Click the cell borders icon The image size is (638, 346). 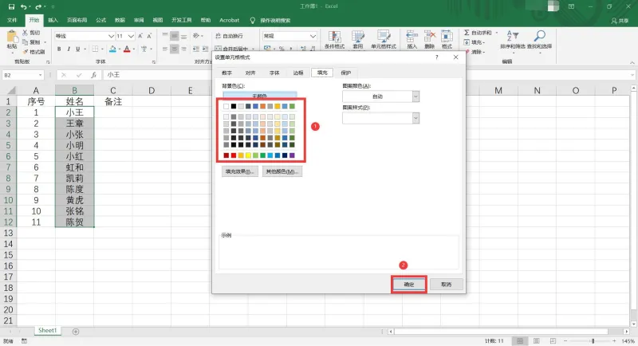[x=95, y=49]
